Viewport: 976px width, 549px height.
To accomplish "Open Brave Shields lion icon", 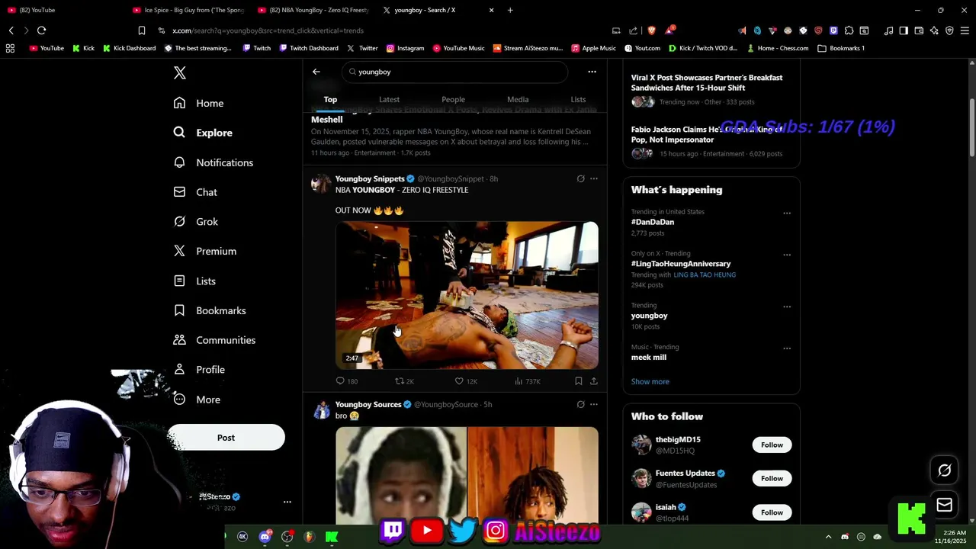I will (651, 30).
